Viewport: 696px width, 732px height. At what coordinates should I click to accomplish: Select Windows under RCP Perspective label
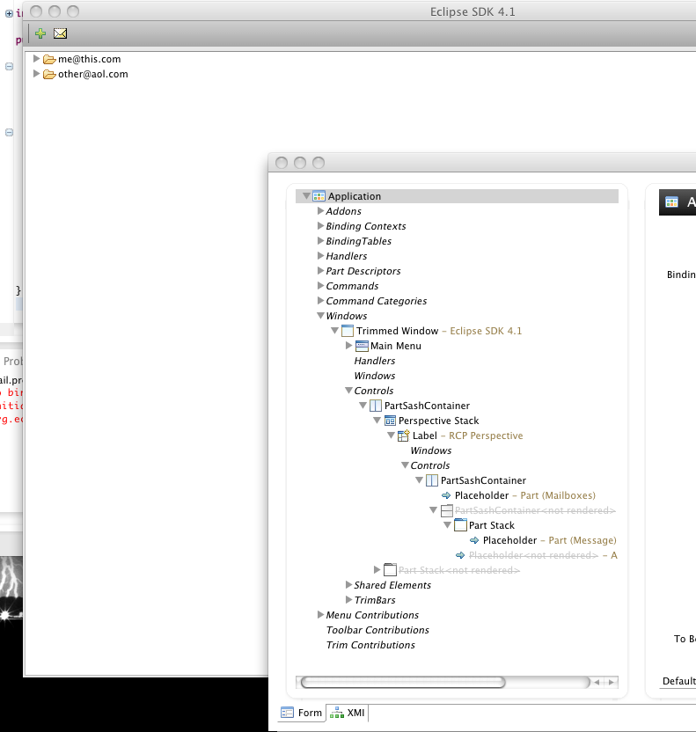tap(431, 450)
